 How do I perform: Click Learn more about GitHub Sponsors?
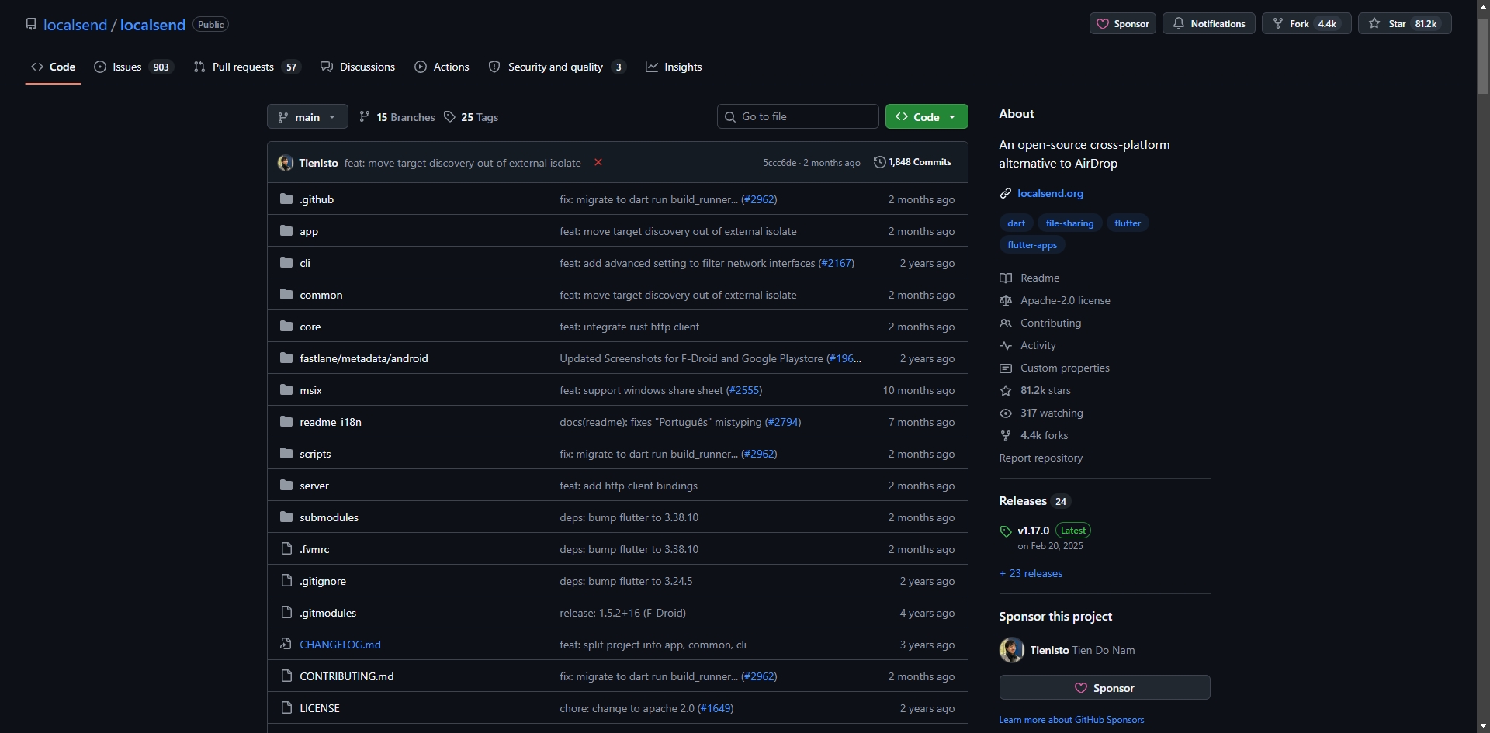1071,720
